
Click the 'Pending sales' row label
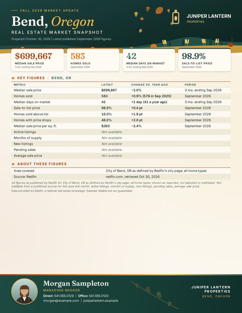click(25, 150)
